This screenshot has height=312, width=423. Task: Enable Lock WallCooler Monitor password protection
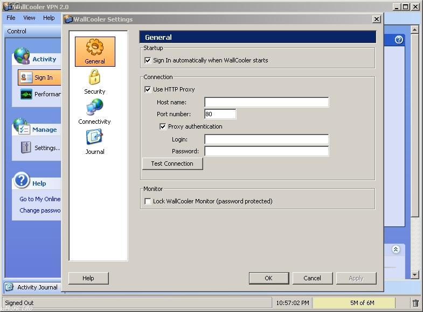pos(148,201)
